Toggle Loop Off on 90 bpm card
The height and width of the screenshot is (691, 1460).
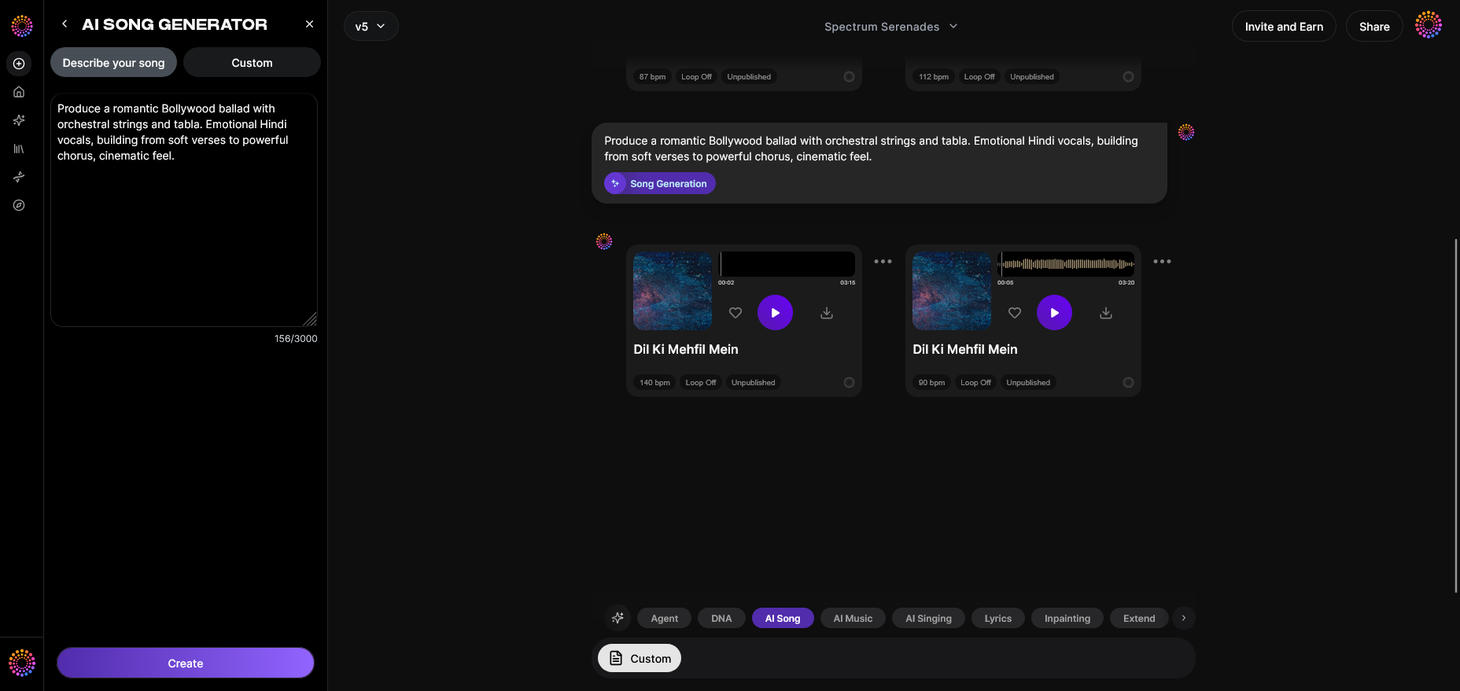[x=975, y=383]
